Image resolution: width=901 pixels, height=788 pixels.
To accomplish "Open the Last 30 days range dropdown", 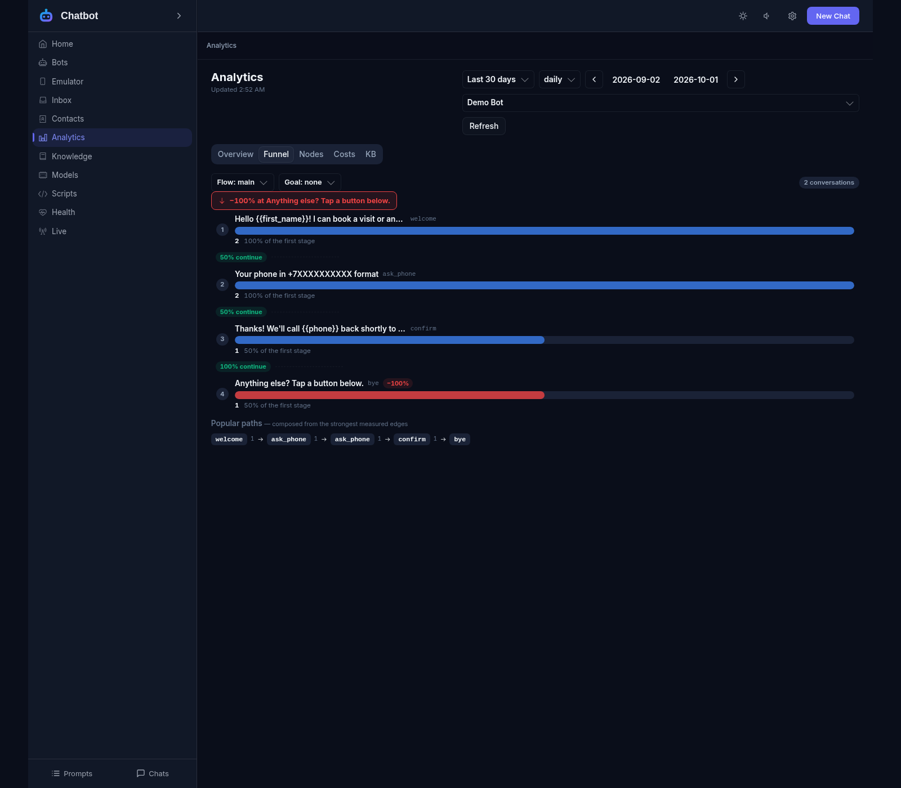I will pos(498,79).
